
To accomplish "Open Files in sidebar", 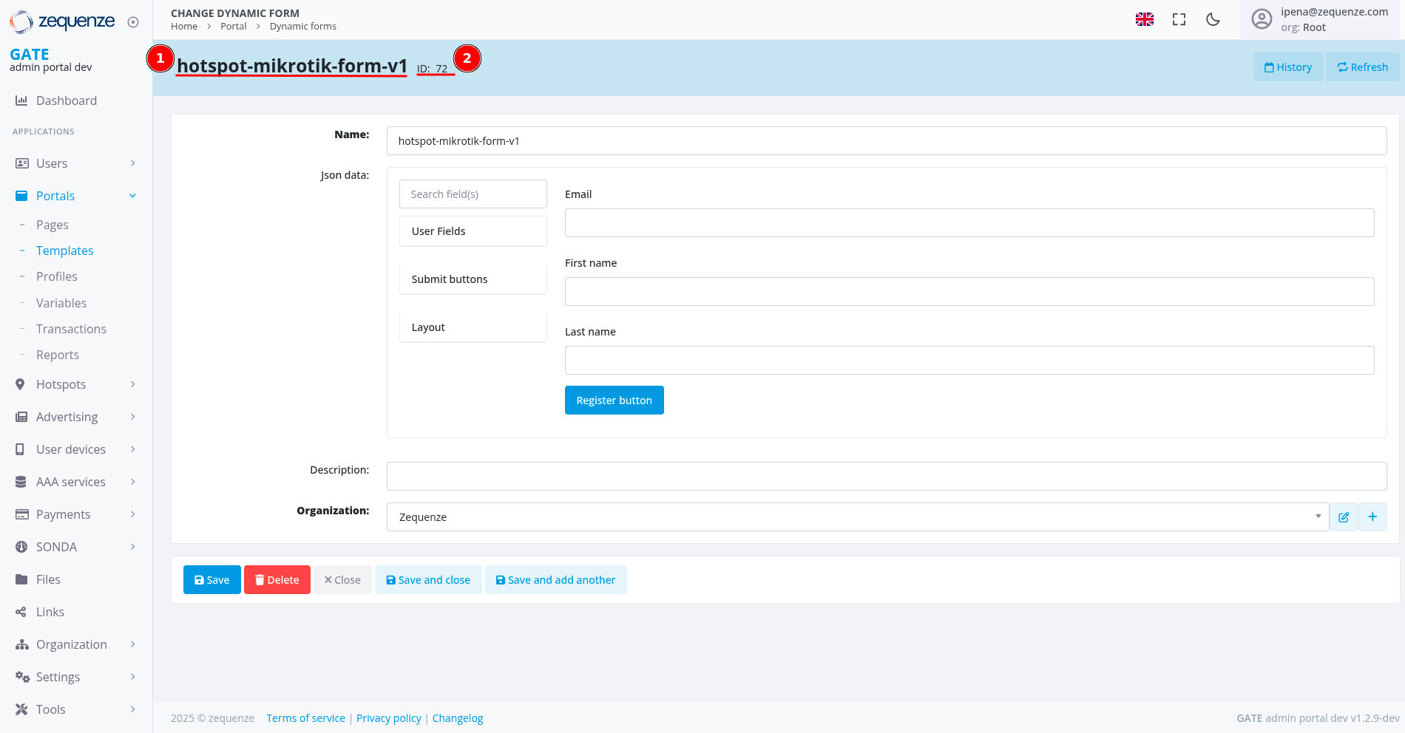I will coord(48,579).
